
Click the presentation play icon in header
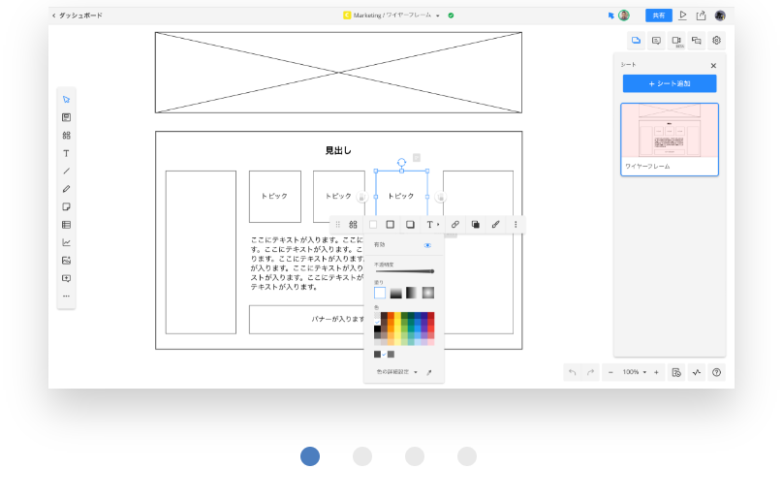682,16
